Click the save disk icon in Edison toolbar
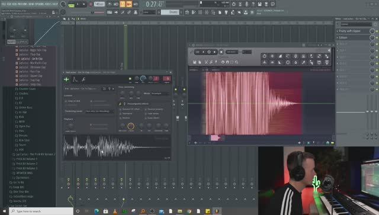The width and height of the screenshot is (379, 215). pyautogui.click(x=194, y=62)
